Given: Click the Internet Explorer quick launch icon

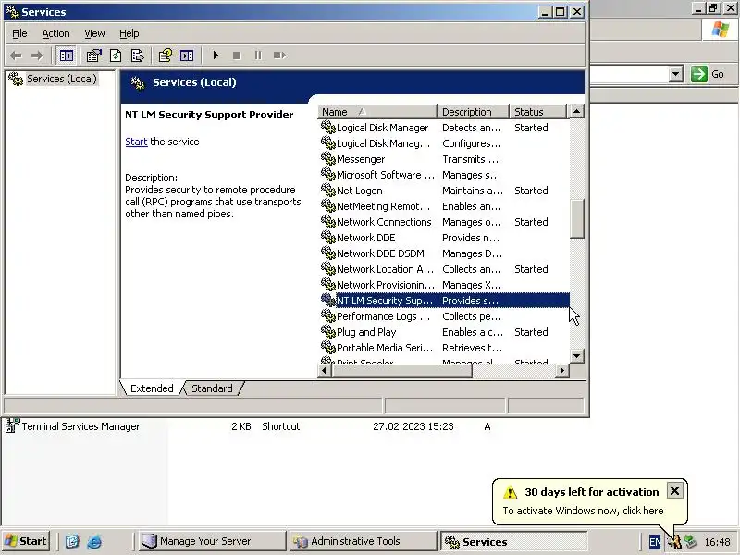Looking at the screenshot, I should (x=94, y=541).
